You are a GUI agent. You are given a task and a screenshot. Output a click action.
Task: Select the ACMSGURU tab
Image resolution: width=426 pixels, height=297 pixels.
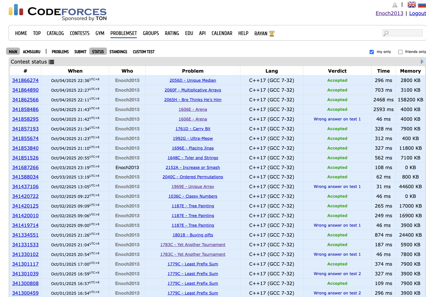coord(31,52)
